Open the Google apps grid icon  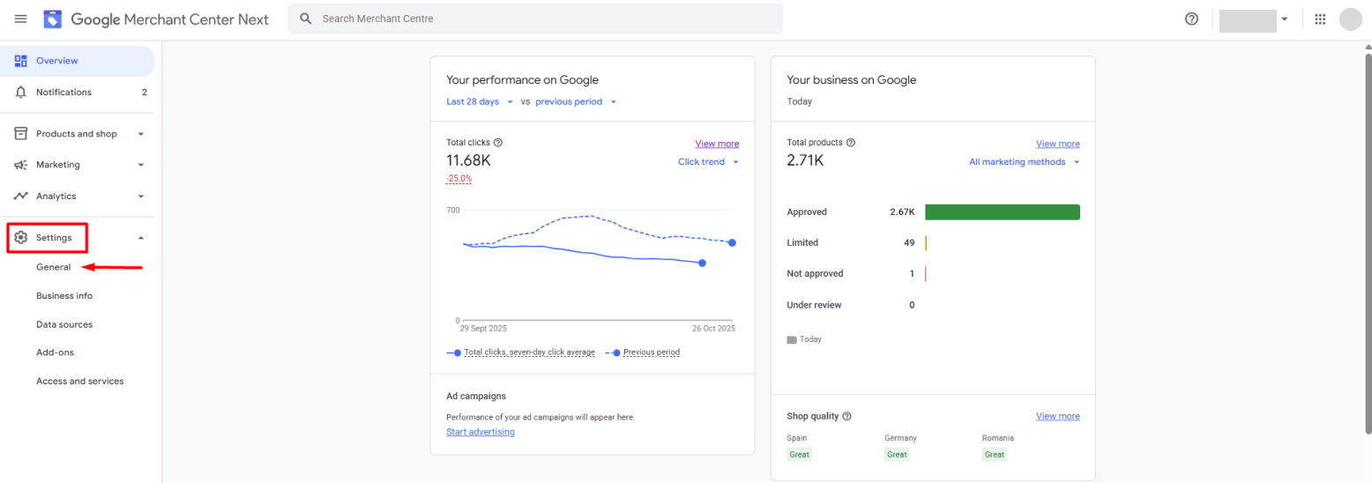1320,19
